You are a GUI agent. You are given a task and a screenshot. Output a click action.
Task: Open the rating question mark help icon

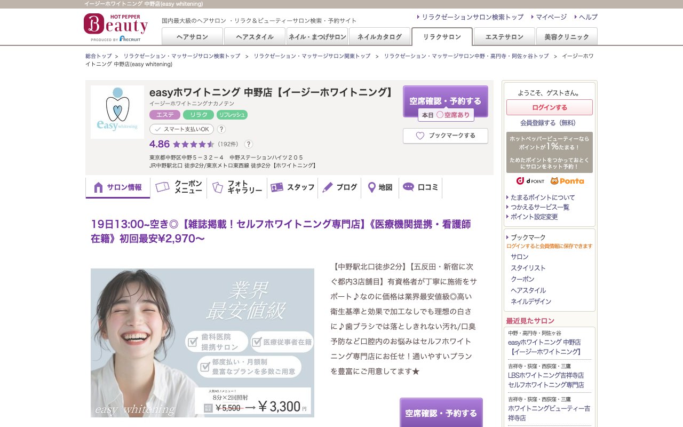(x=249, y=144)
